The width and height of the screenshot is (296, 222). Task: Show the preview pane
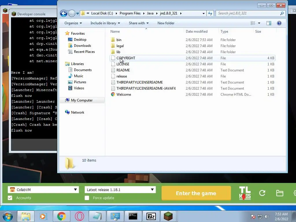coord(269,23)
